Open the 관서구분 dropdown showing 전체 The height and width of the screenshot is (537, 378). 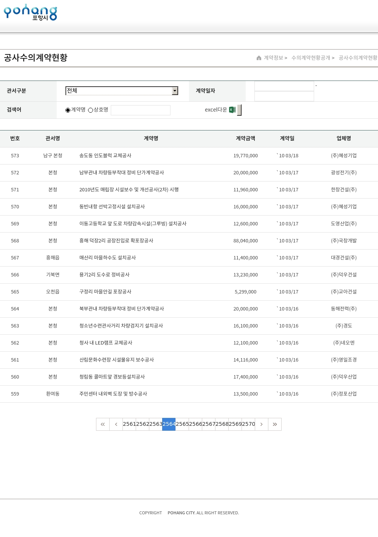click(118, 91)
